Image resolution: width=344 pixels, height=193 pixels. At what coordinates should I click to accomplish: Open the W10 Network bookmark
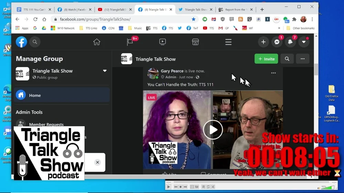click(x=63, y=28)
